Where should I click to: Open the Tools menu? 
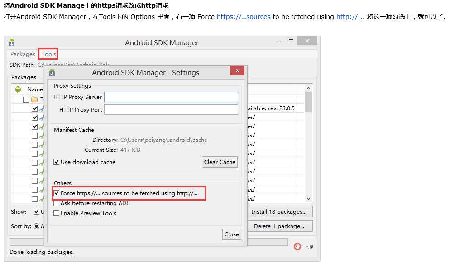point(48,54)
